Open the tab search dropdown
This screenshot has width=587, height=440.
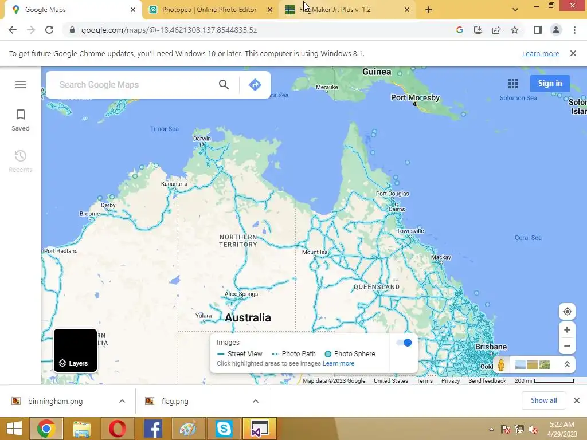[x=515, y=10]
